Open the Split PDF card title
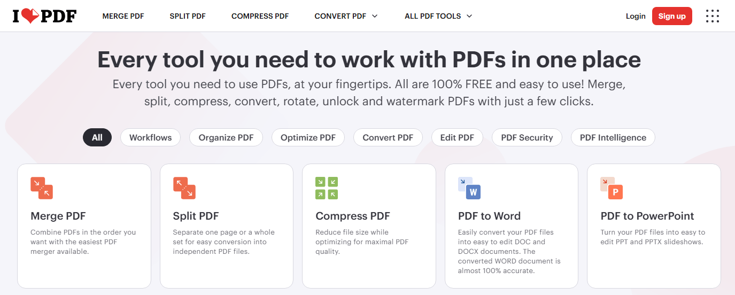 point(196,216)
